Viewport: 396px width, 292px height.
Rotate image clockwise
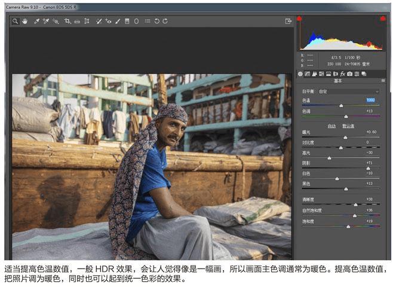tap(165, 21)
